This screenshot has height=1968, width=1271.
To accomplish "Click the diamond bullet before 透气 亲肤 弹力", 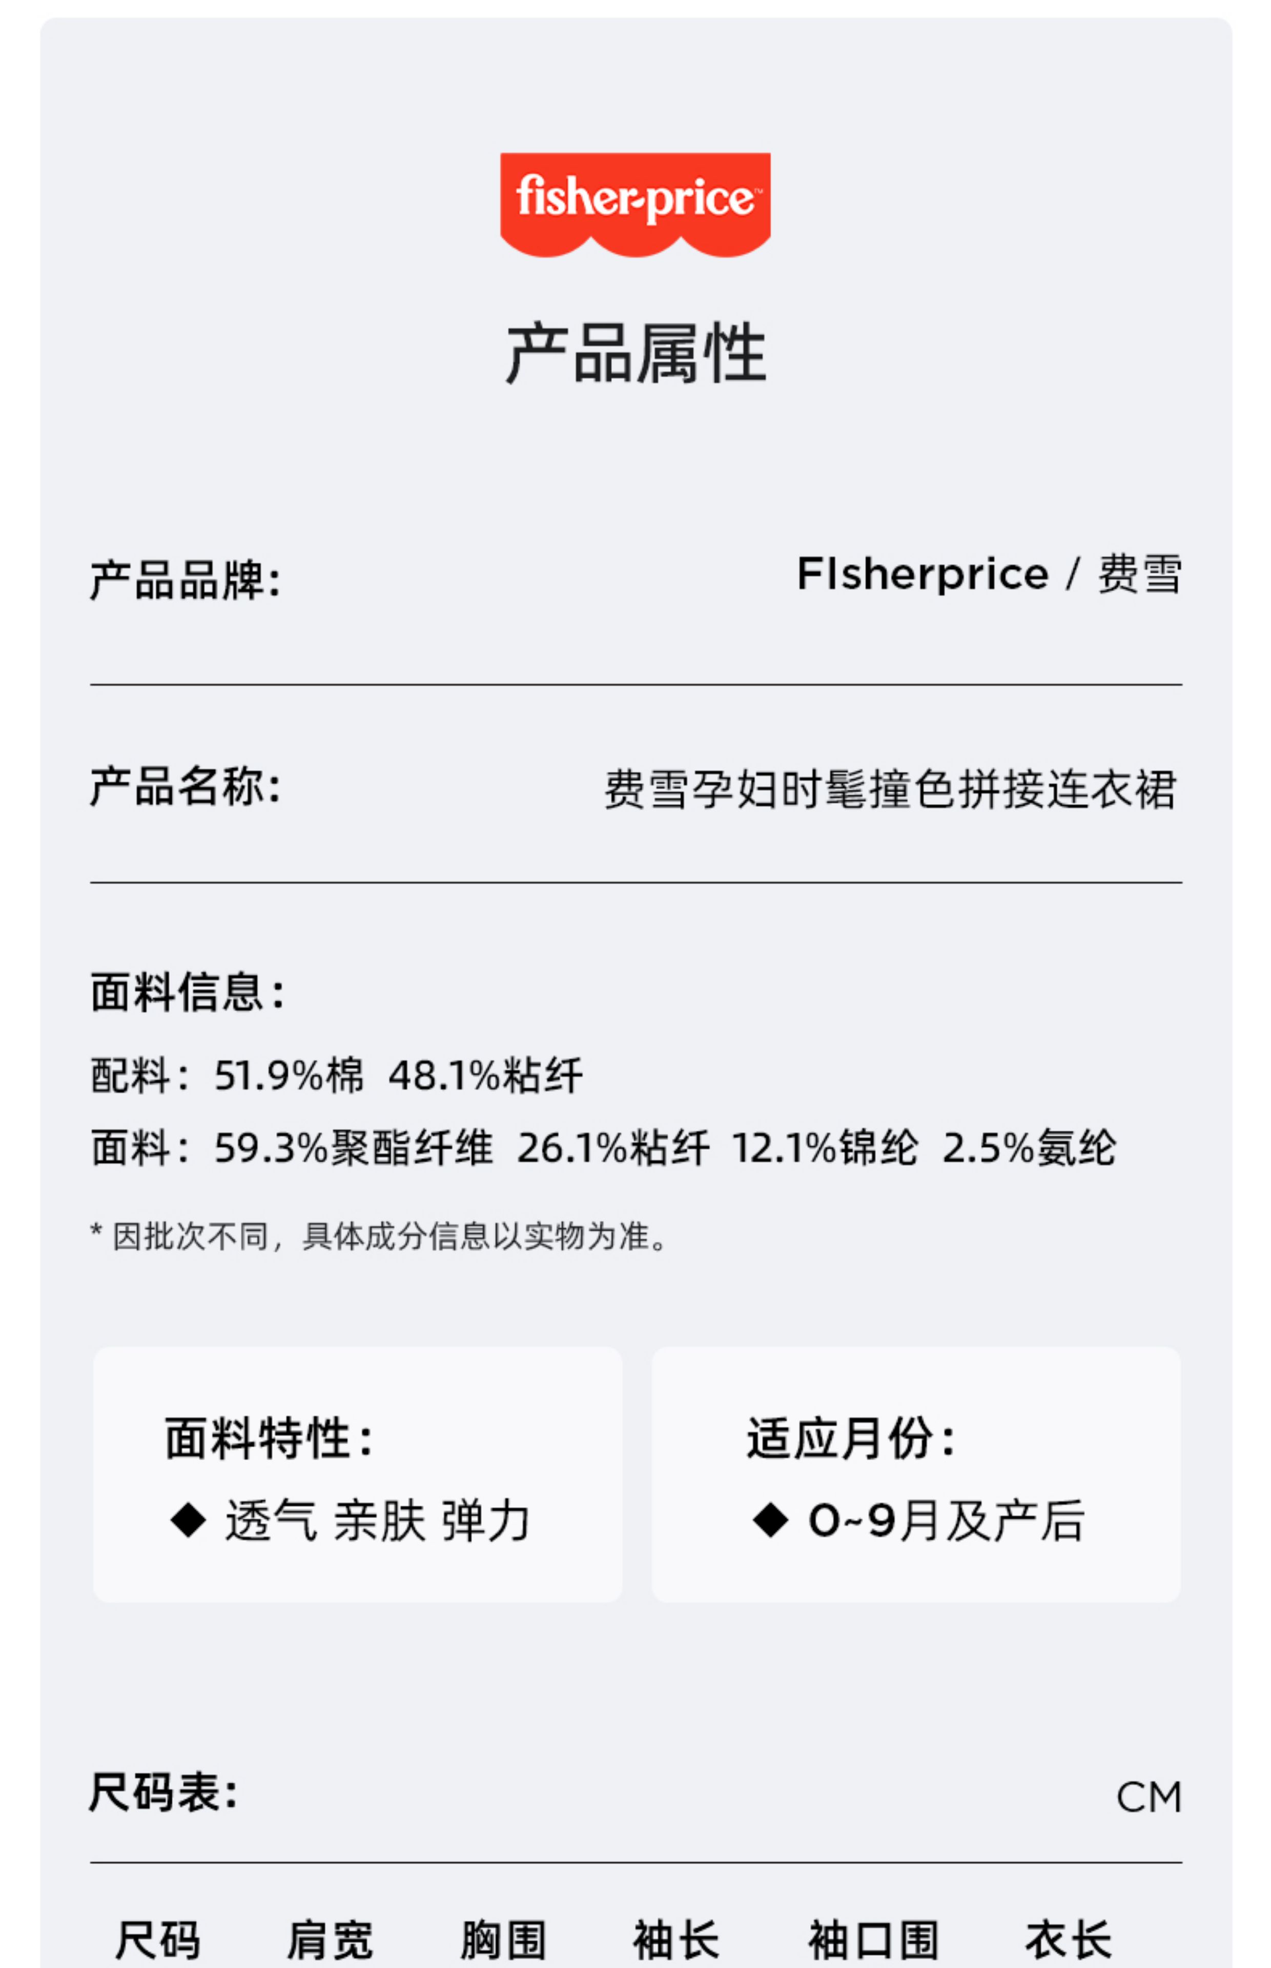I will tap(188, 1520).
